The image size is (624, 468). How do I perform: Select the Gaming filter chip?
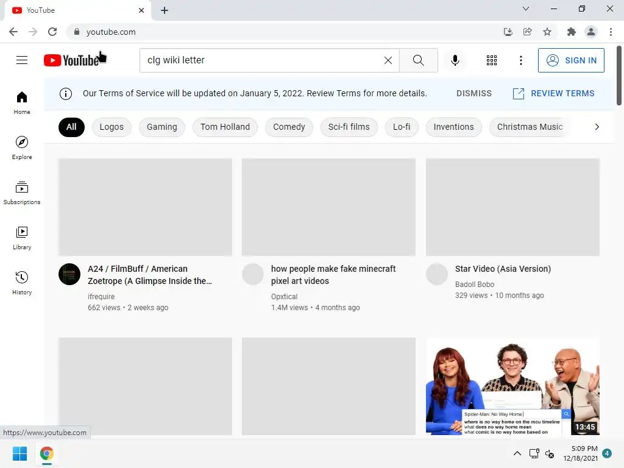[x=162, y=127]
